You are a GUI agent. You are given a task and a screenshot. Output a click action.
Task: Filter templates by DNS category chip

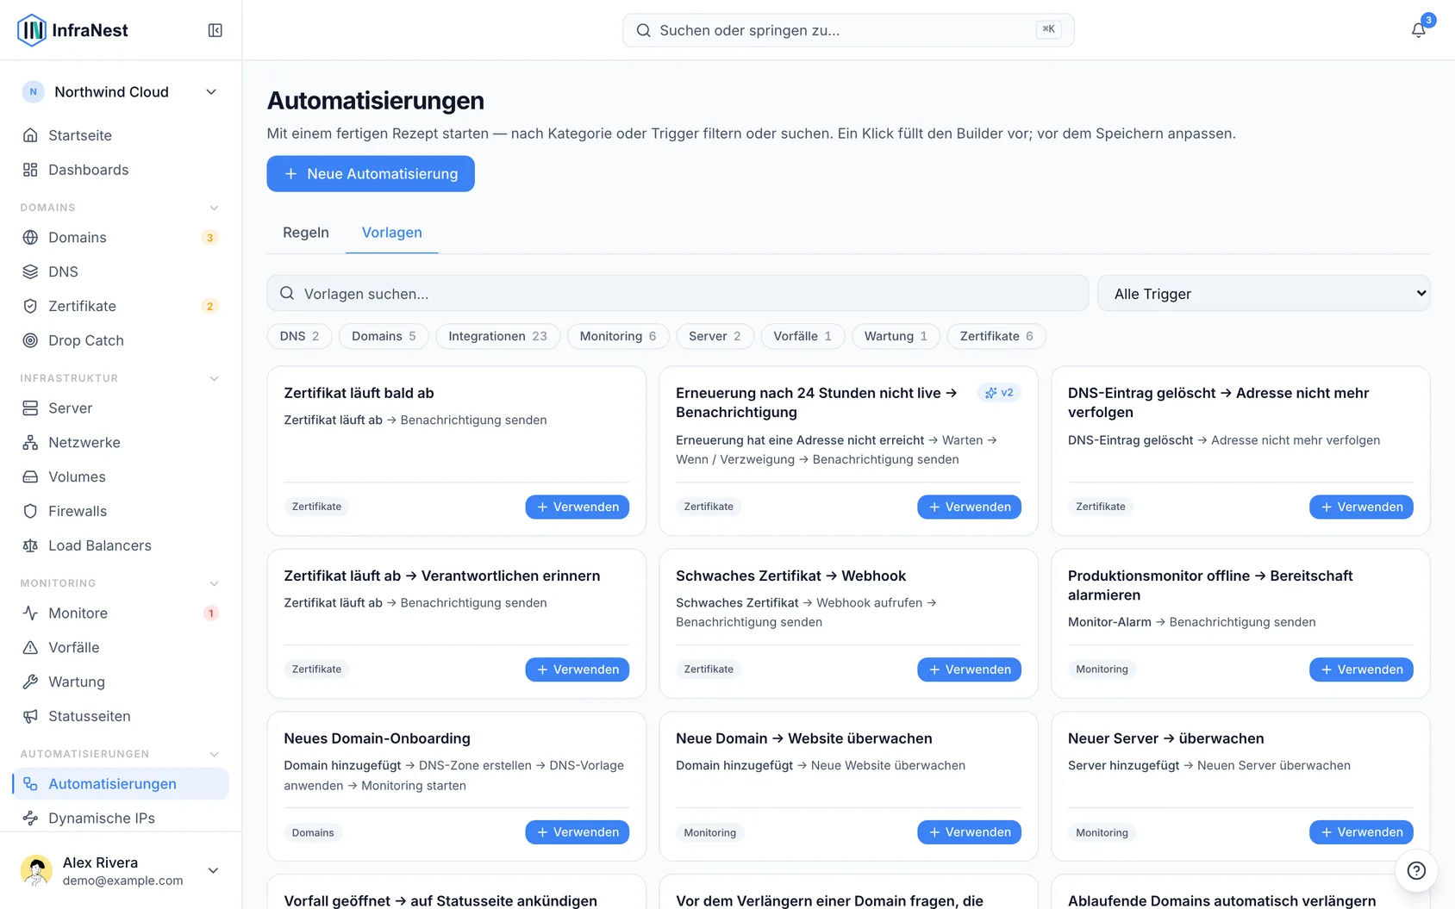coord(299,336)
